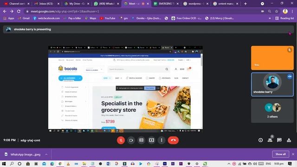Unmute the microphone in Meet
297x167 pixels.
pos(121,140)
